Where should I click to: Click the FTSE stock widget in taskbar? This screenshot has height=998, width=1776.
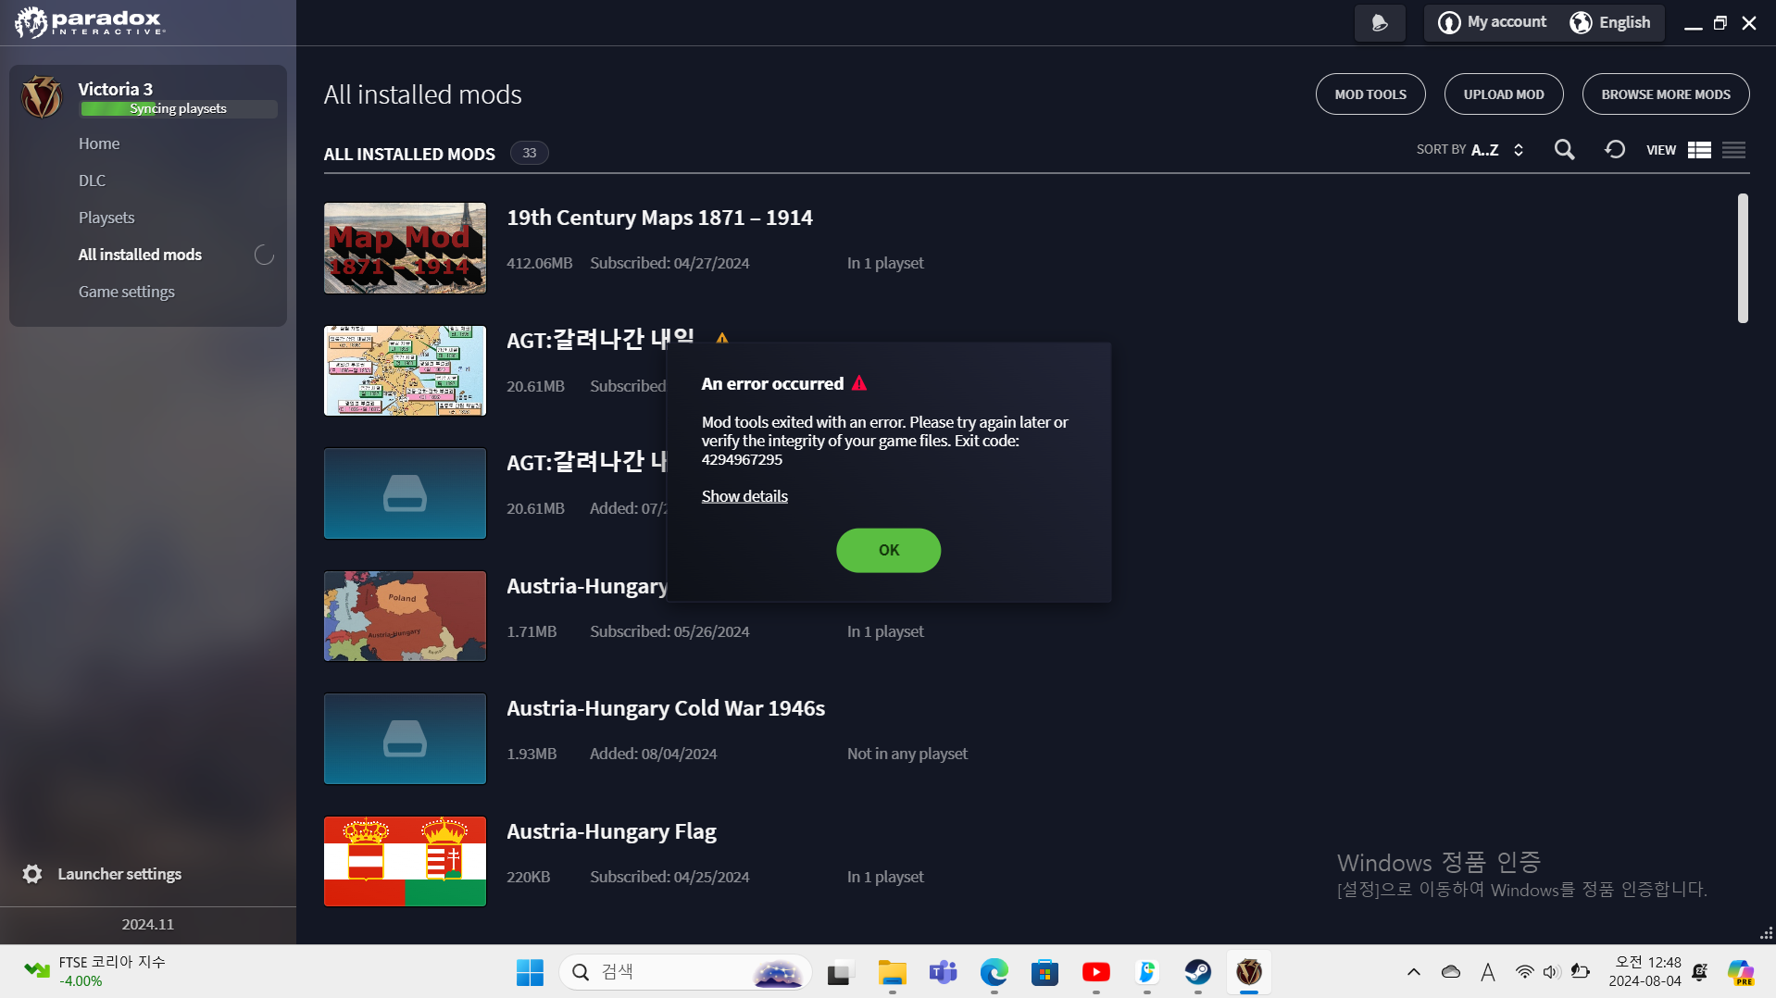[94, 972]
